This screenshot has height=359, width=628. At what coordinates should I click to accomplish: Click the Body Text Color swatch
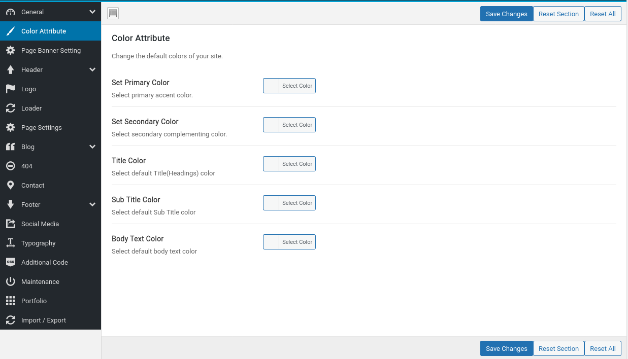(271, 242)
